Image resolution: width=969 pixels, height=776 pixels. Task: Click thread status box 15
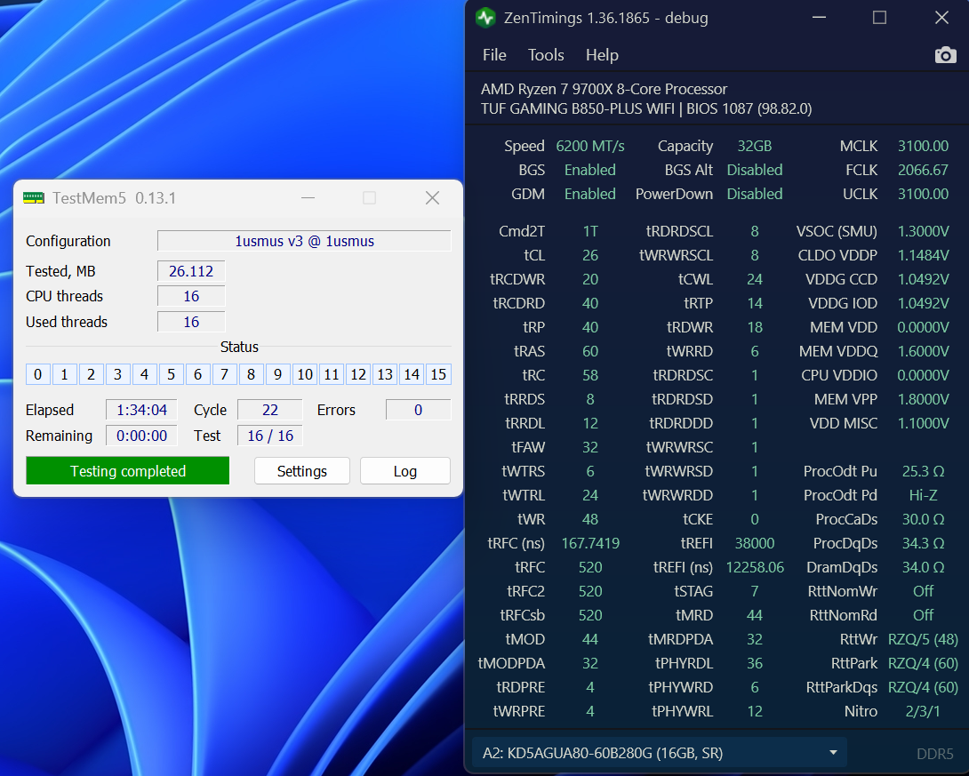tap(438, 374)
